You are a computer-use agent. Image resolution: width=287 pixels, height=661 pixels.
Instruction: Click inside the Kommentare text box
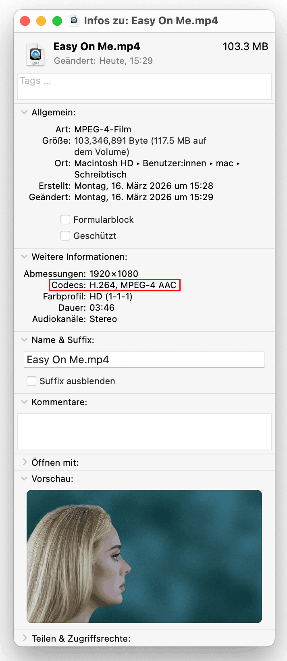click(144, 431)
